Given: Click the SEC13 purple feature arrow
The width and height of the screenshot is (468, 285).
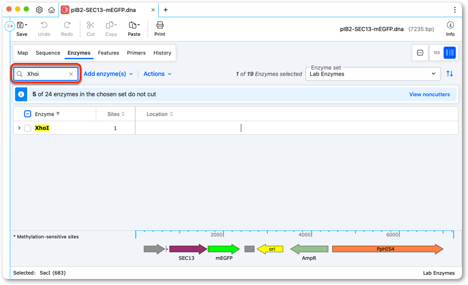Looking at the screenshot, I should [x=188, y=249].
